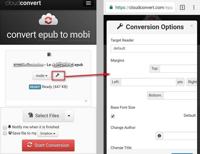Remove the epub file with the x icon
This screenshot has height=154, width=200.
[86, 101]
